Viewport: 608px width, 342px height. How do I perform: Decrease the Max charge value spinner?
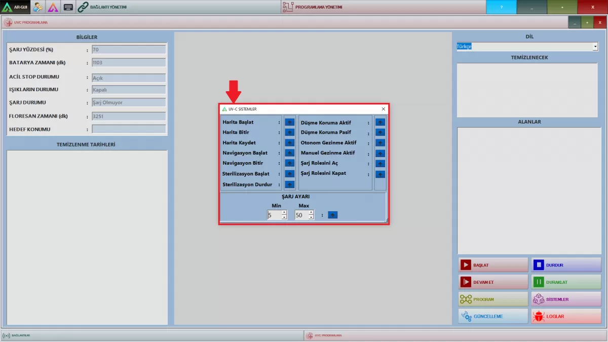(x=312, y=217)
